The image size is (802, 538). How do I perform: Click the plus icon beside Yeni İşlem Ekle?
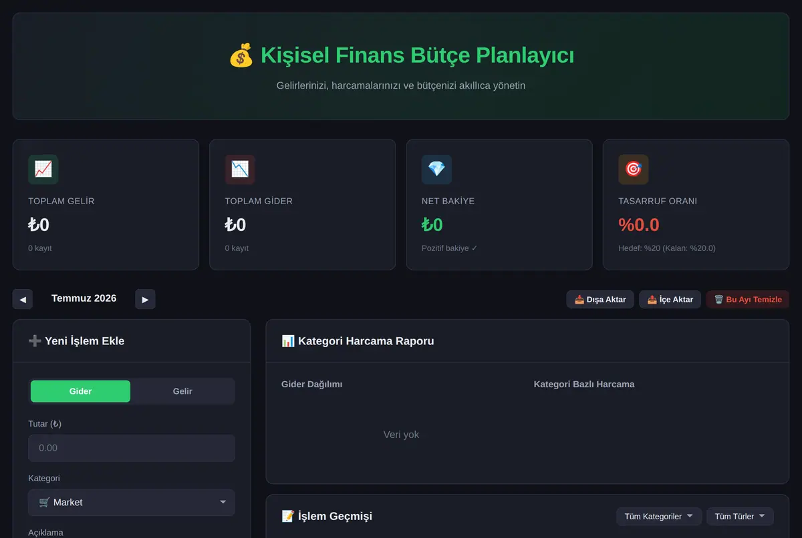click(x=35, y=341)
